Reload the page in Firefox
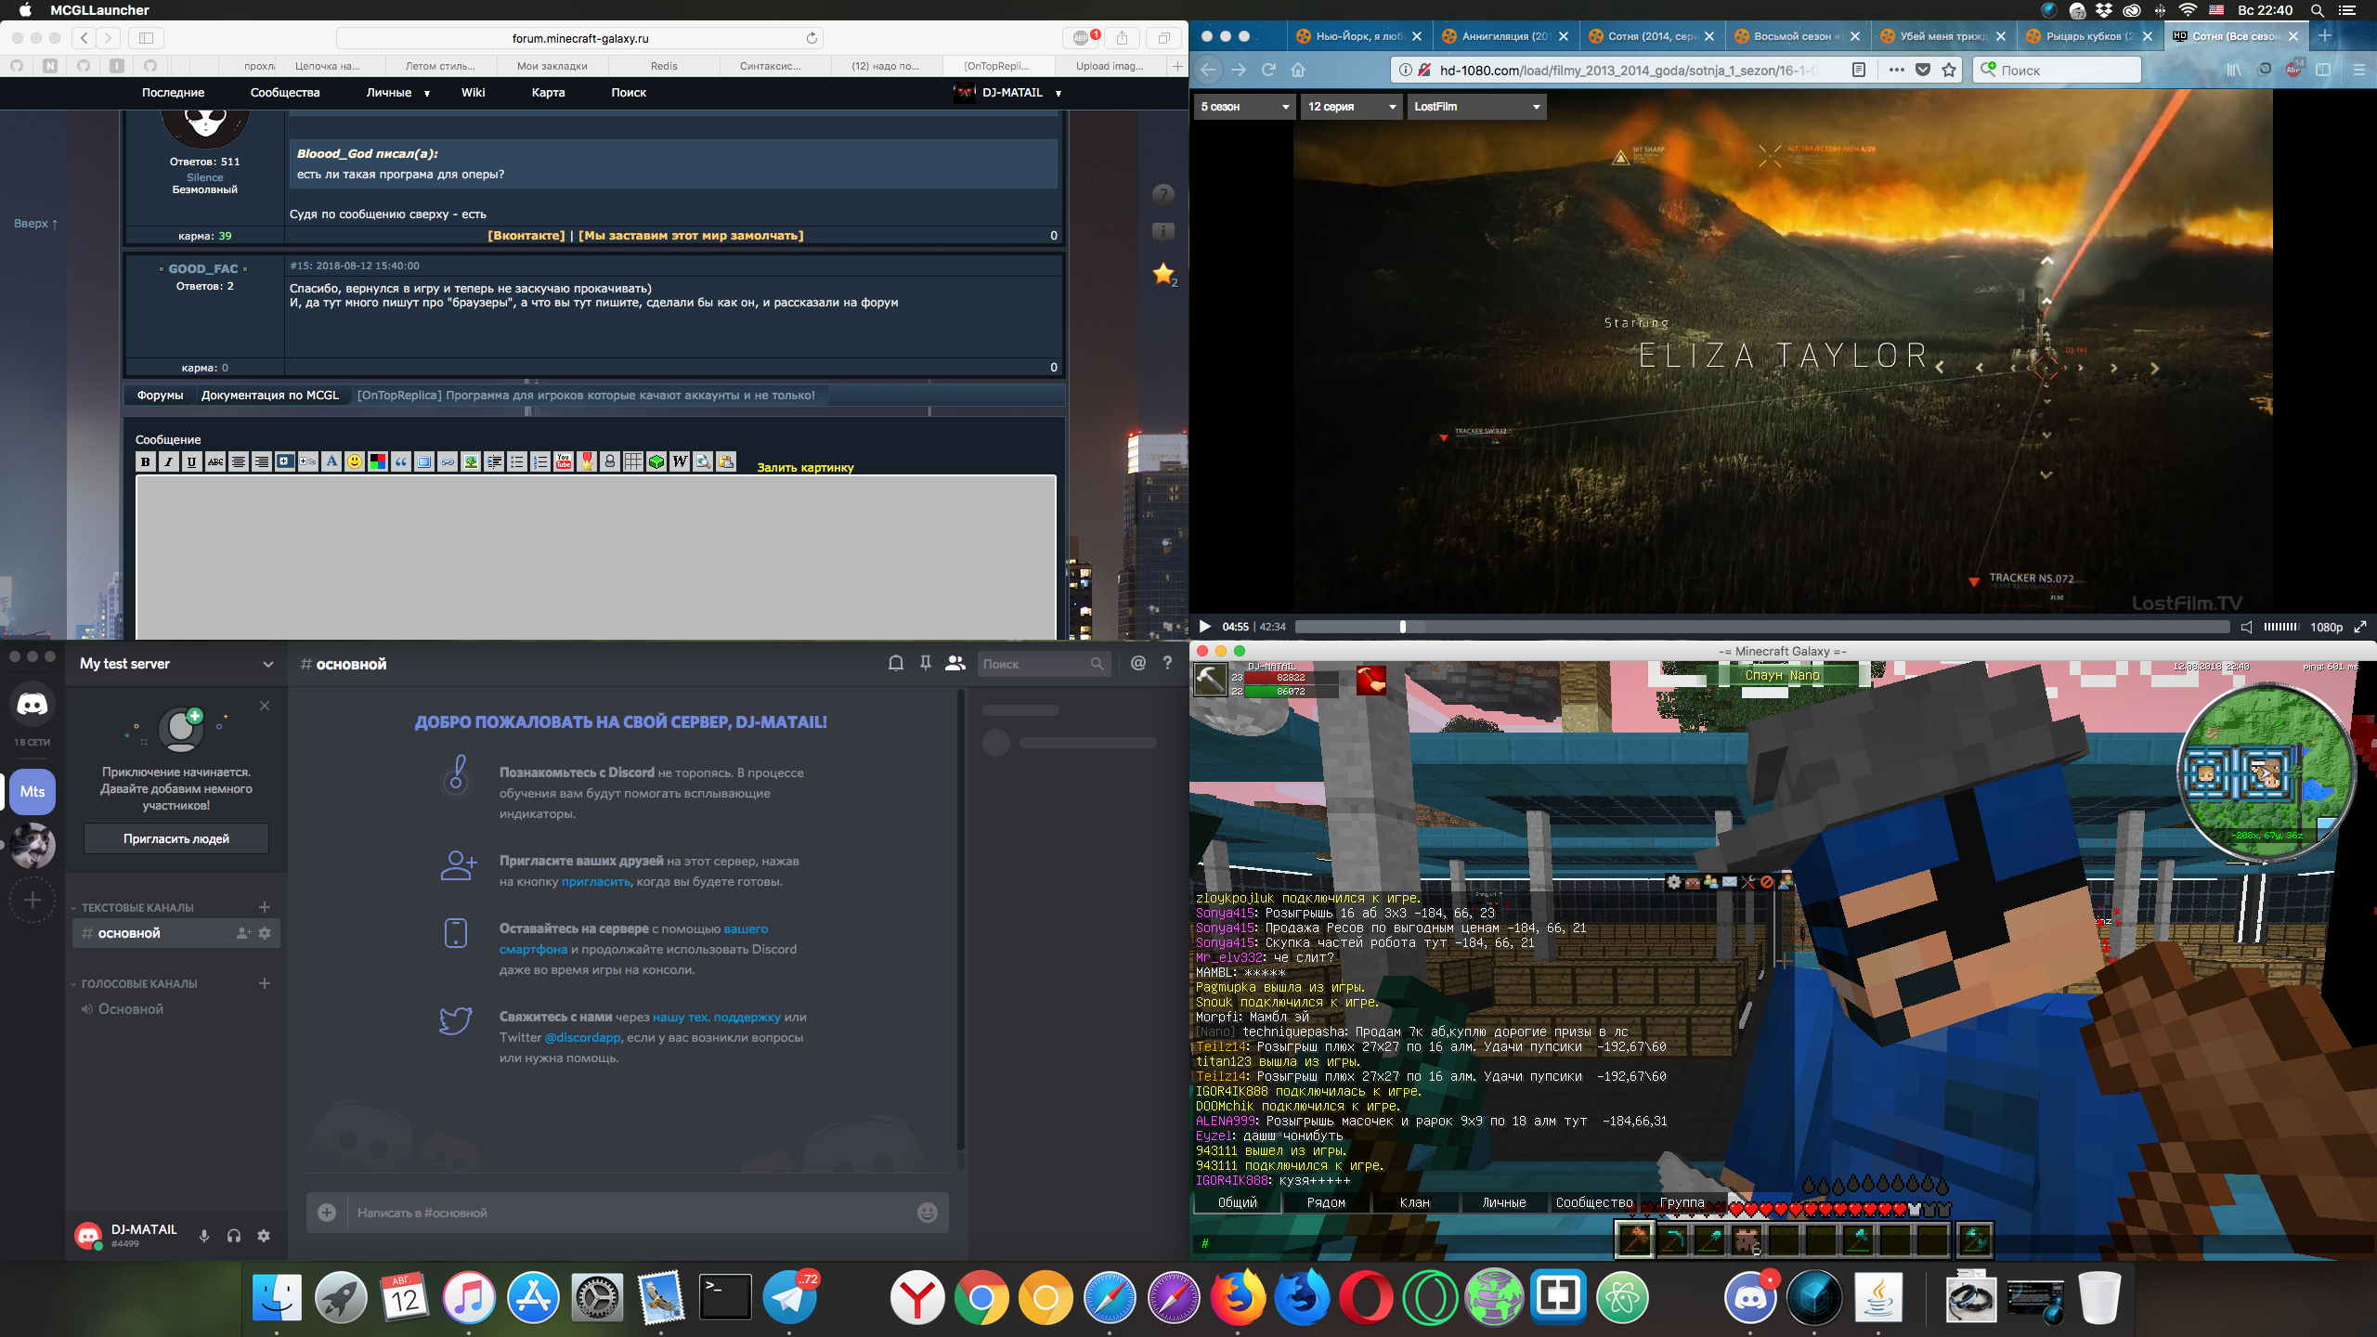This screenshot has width=2377, height=1337. click(1268, 70)
